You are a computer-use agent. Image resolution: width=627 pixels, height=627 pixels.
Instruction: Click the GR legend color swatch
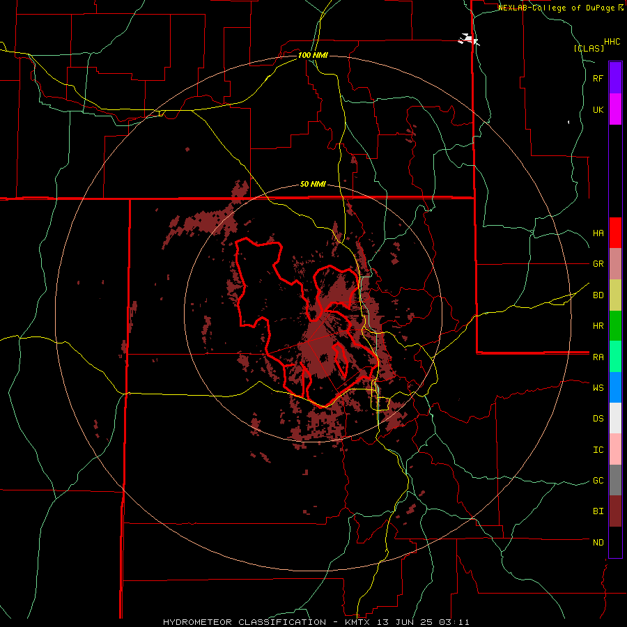615,264
